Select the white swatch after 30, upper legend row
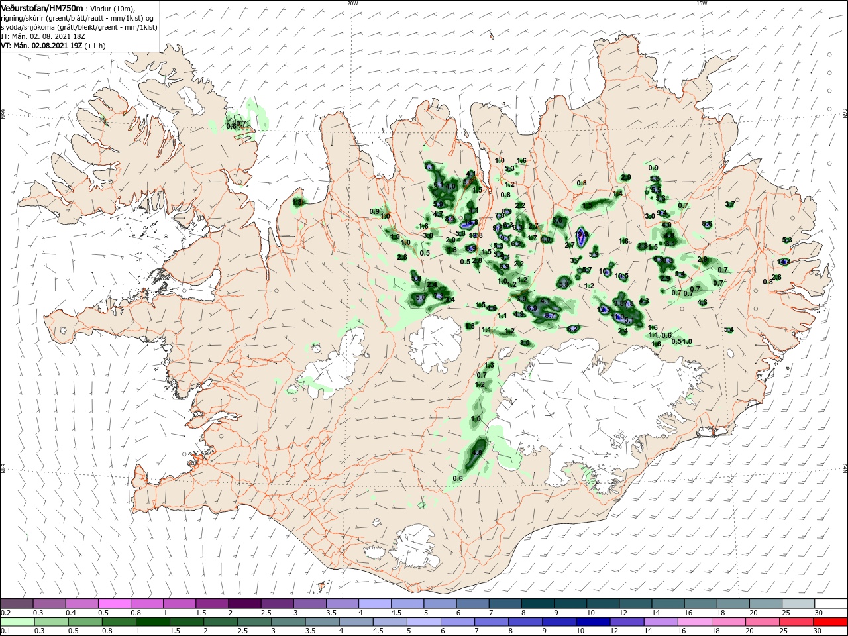Image resolution: width=848 pixels, height=636 pixels. [x=831, y=604]
